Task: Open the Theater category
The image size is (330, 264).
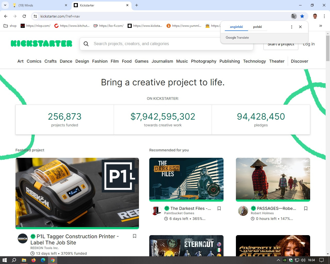Action: coord(277,61)
